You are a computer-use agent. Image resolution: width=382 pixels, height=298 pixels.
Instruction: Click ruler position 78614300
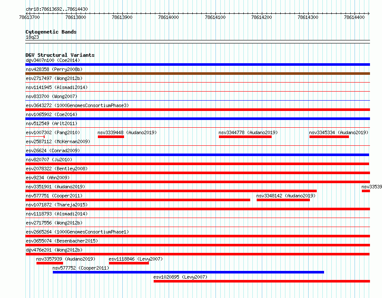pyautogui.click(x=308, y=17)
